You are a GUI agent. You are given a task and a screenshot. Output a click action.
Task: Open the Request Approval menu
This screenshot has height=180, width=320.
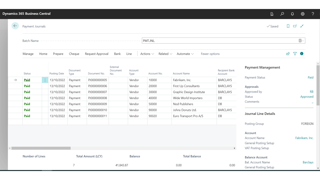point(97,54)
